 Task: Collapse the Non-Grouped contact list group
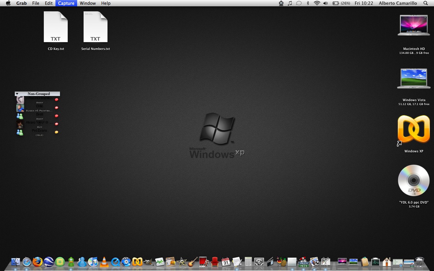click(17, 94)
